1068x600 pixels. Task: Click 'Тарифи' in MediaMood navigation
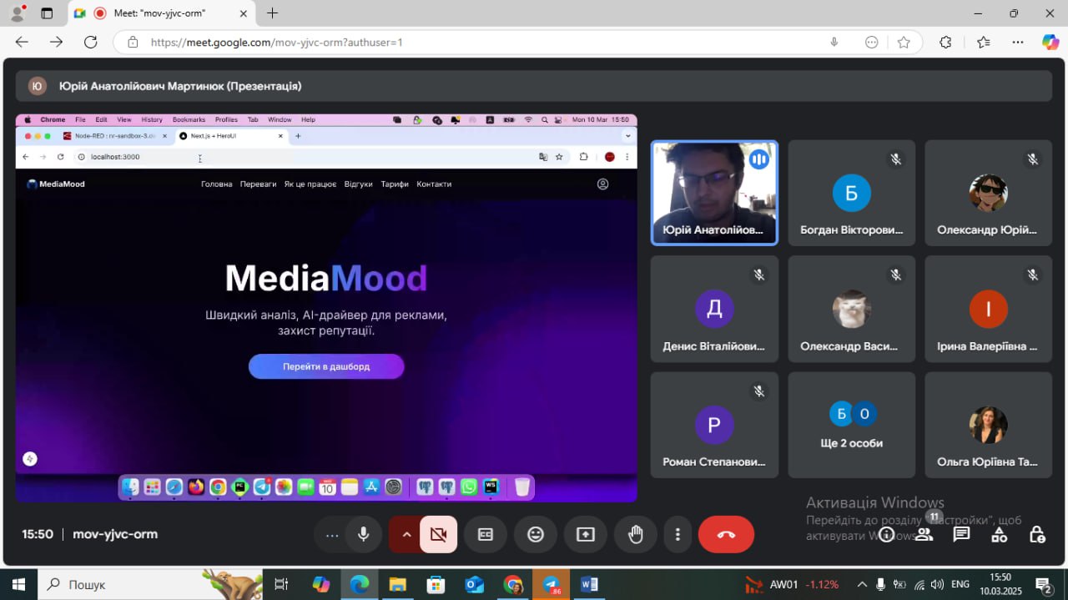pyautogui.click(x=395, y=184)
